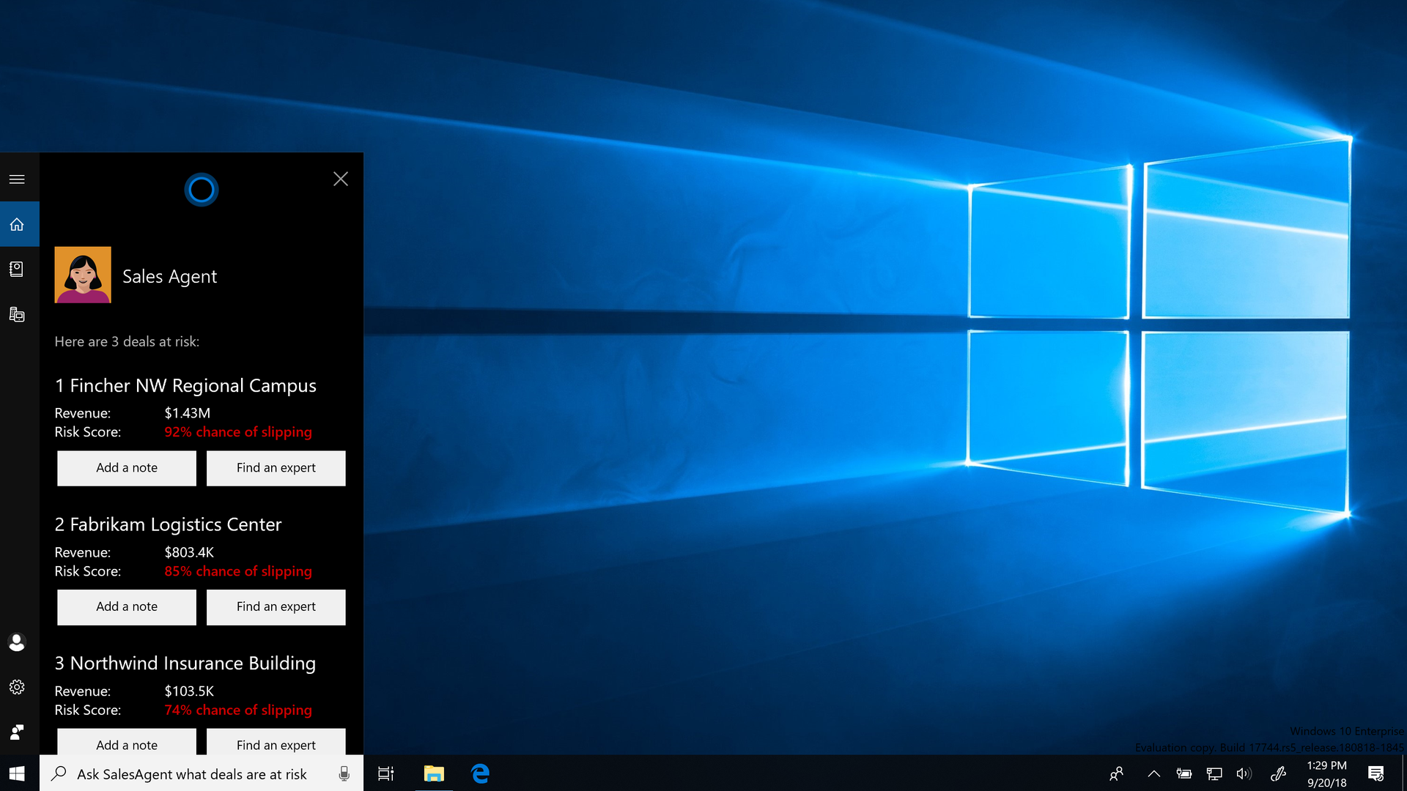Open Task View from the taskbar

(385, 773)
